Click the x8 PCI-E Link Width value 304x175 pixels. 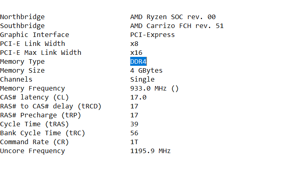pos(134,44)
